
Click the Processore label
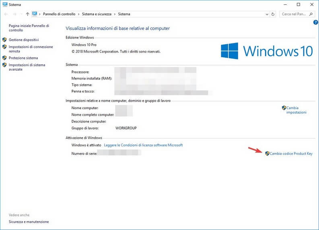coord(80,72)
